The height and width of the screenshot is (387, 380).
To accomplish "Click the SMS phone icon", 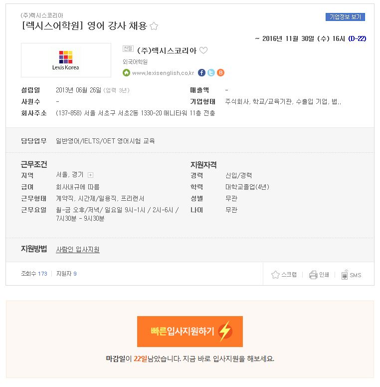I will (x=345, y=275).
